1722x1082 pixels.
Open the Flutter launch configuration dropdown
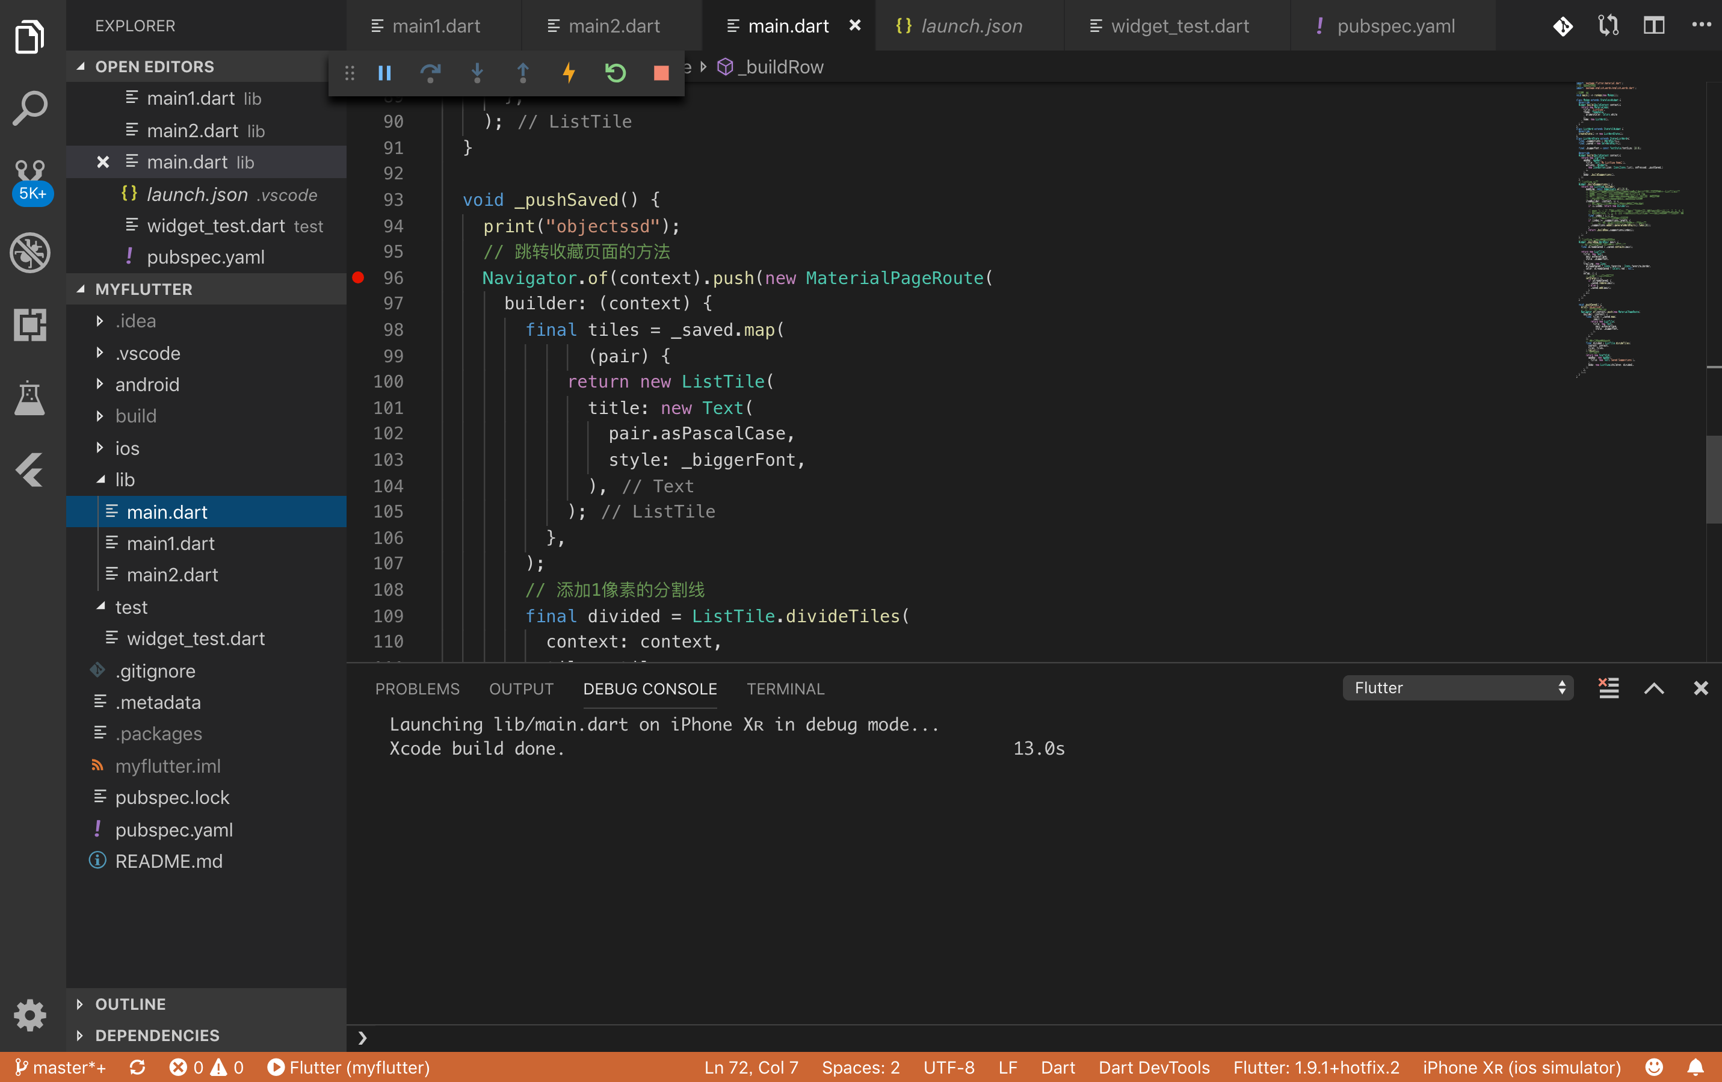1457,687
